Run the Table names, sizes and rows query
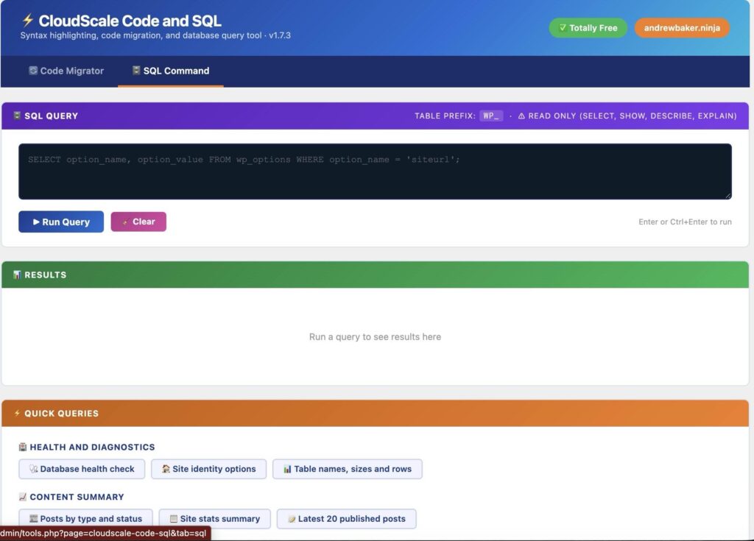The height and width of the screenshot is (541, 754). click(348, 469)
